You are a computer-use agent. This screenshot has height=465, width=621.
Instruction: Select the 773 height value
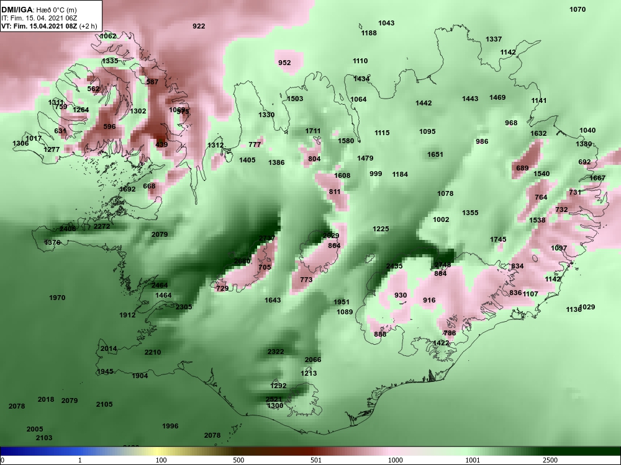click(x=306, y=280)
